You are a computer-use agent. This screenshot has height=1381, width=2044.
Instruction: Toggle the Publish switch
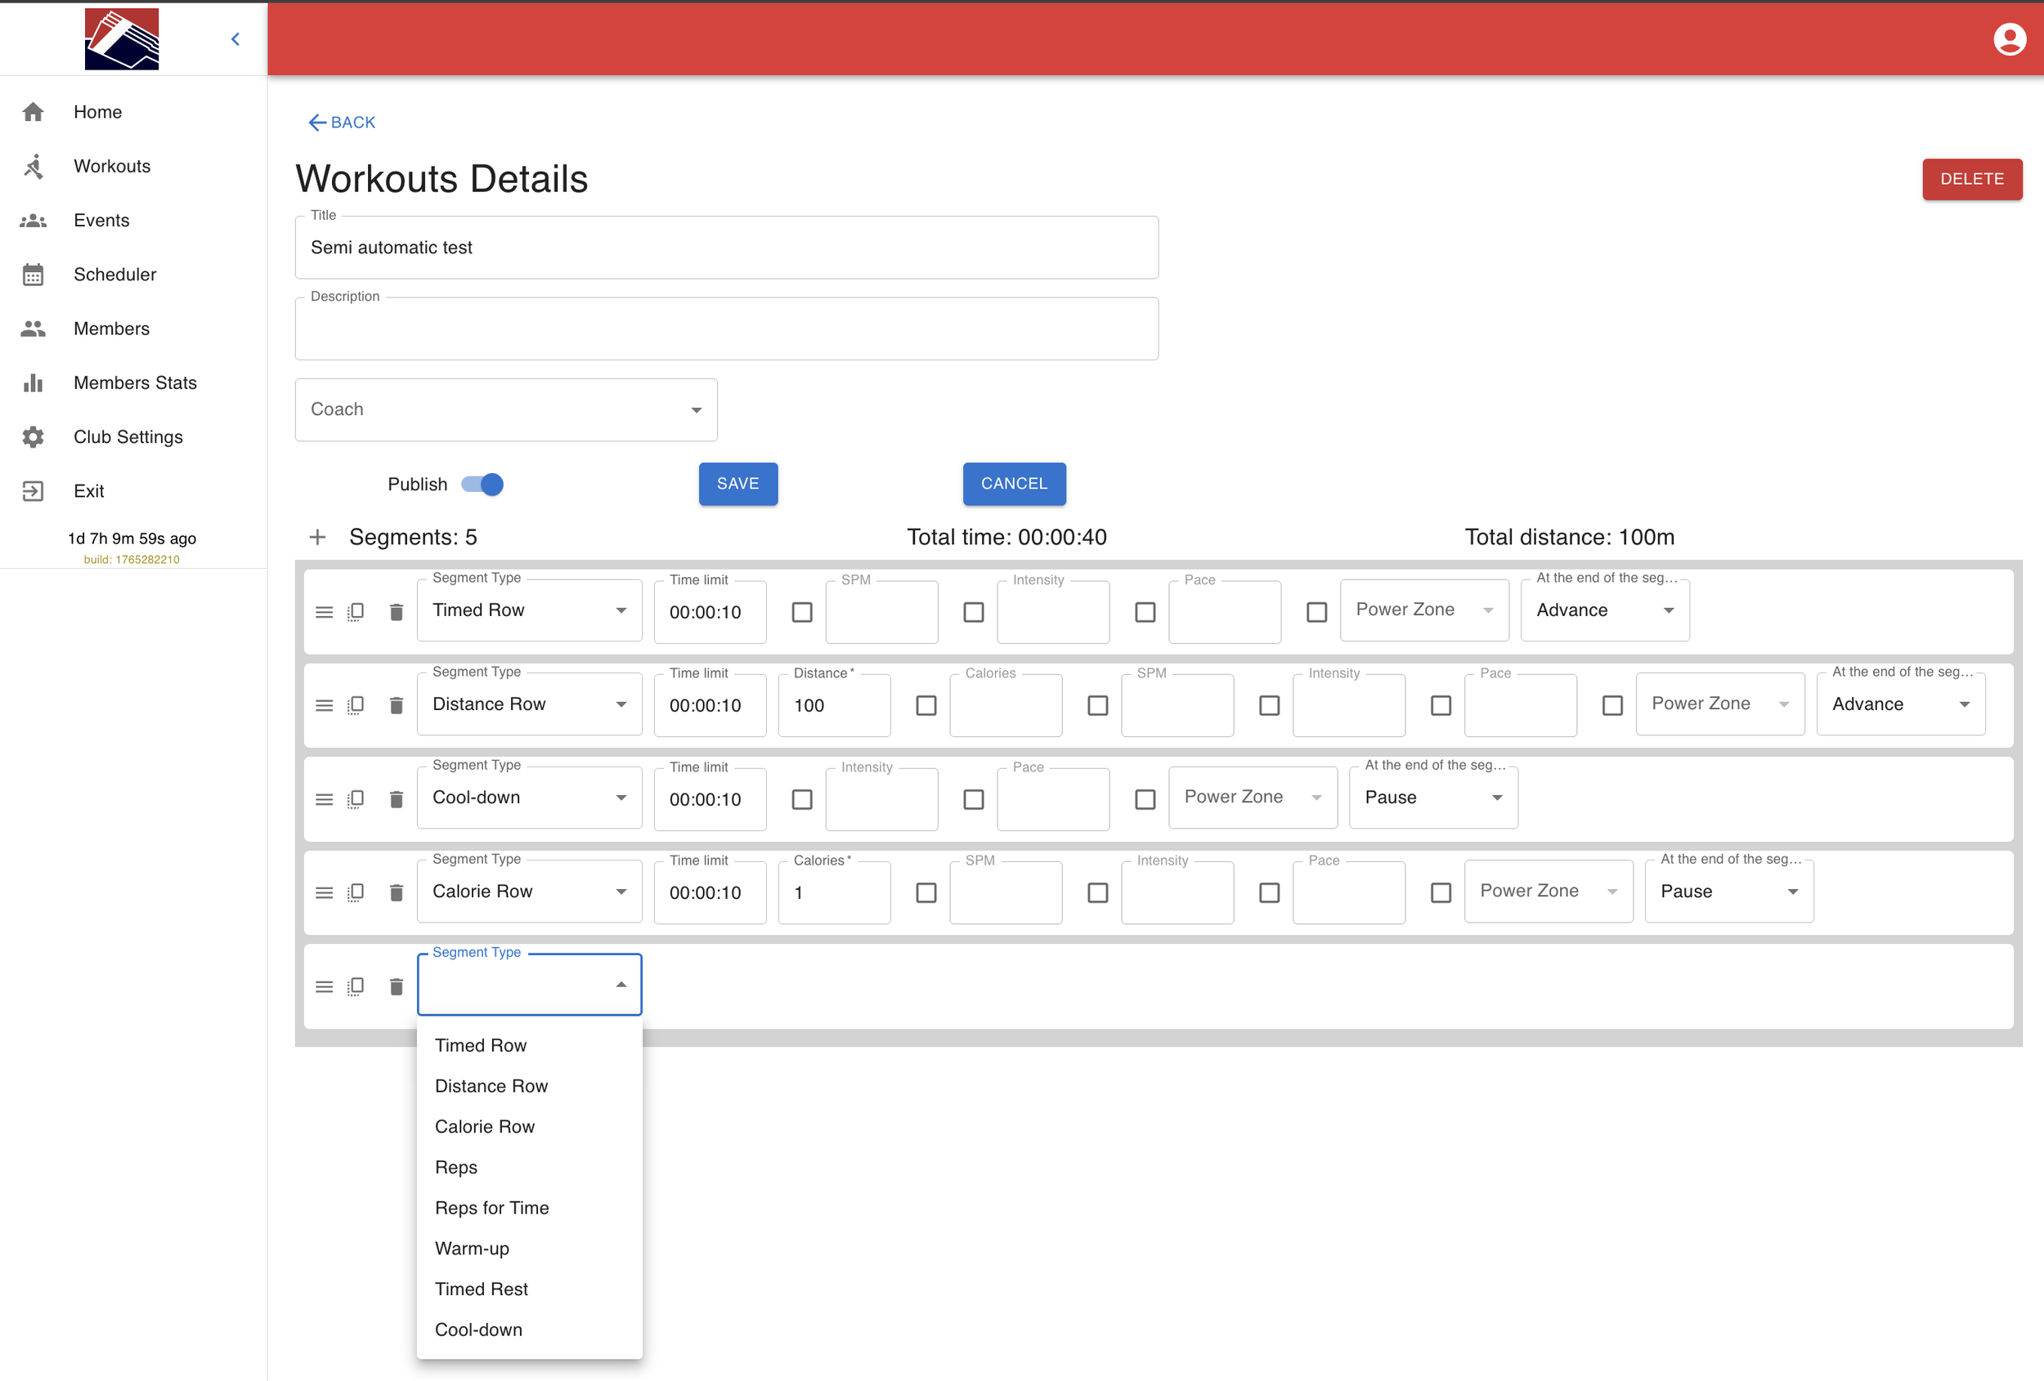(x=483, y=485)
